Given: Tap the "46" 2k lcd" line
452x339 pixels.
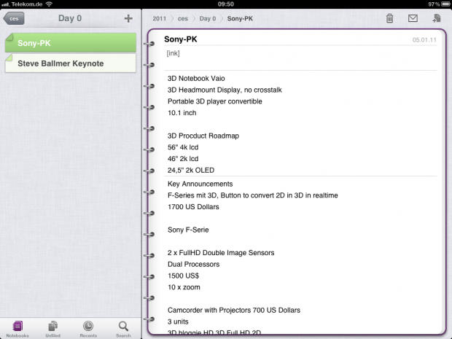Looking at the screenshot, I should click(183, 159).
